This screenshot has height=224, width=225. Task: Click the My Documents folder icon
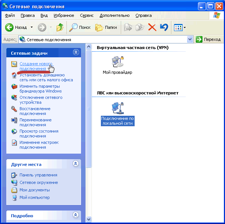(x=14, y=190)
